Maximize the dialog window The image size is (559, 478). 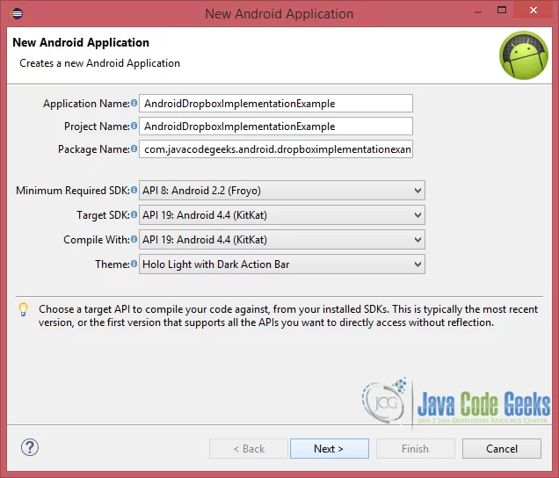502,10
